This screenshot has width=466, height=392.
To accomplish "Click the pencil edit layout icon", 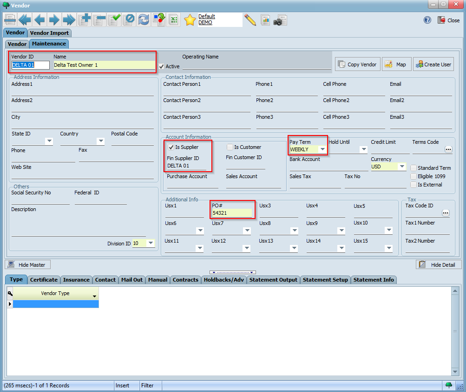I will [x=250, y=20].
